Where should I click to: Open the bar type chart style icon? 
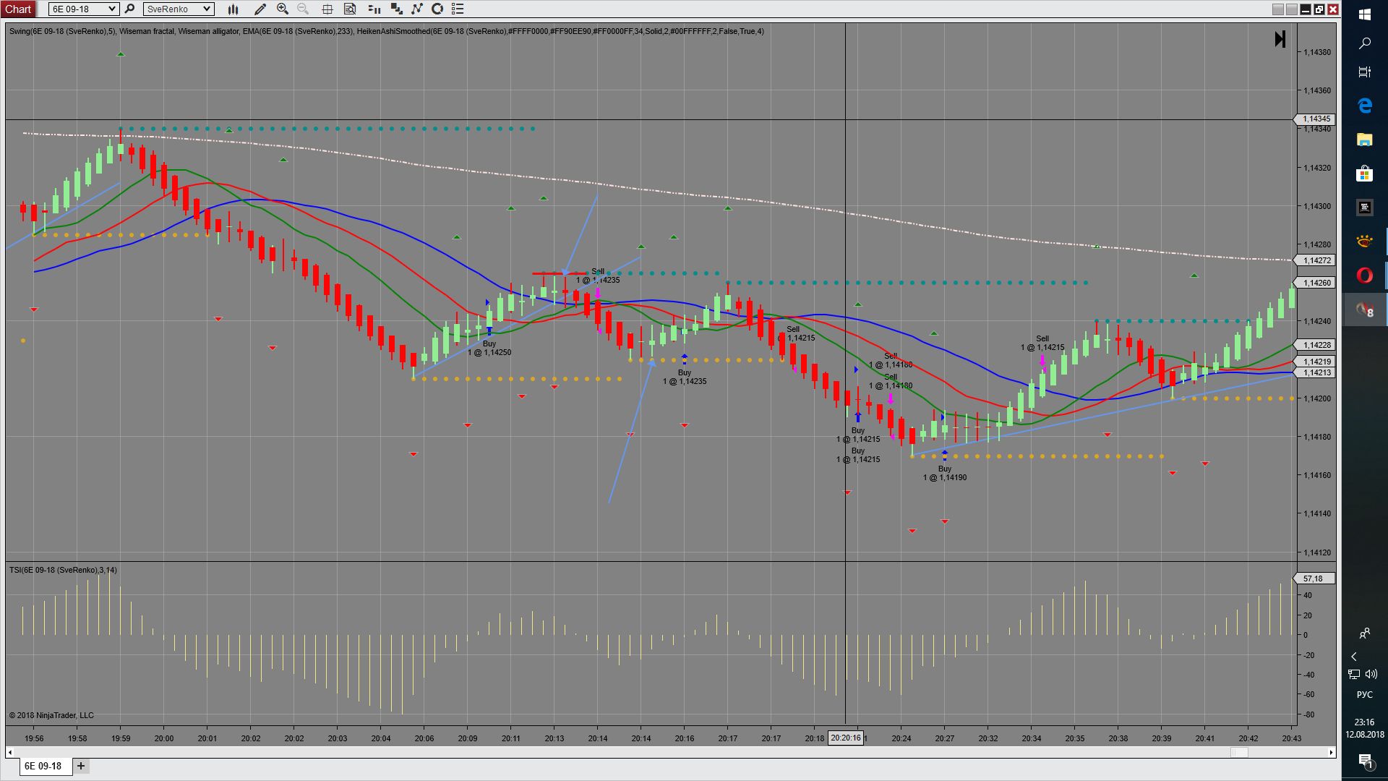233,9
